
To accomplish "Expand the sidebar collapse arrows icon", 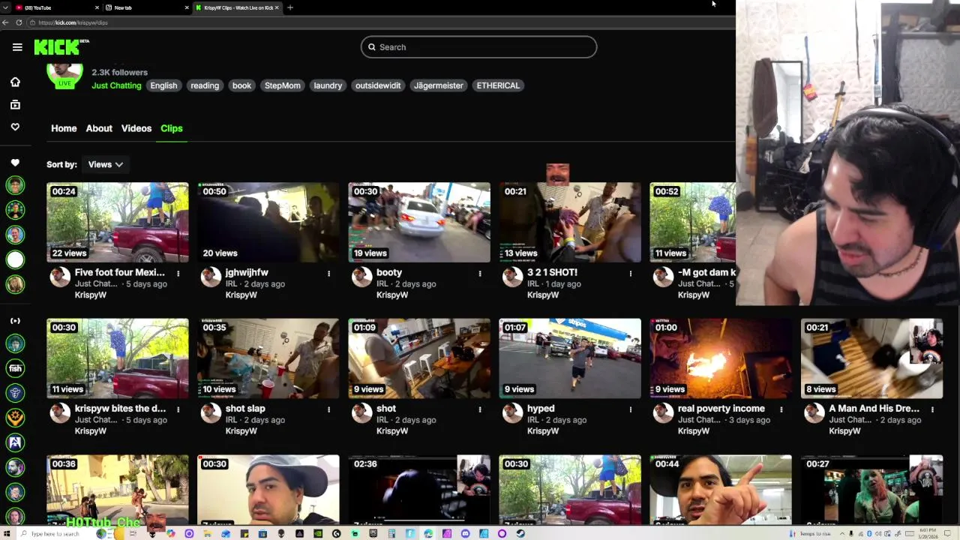I will [15, 321].
